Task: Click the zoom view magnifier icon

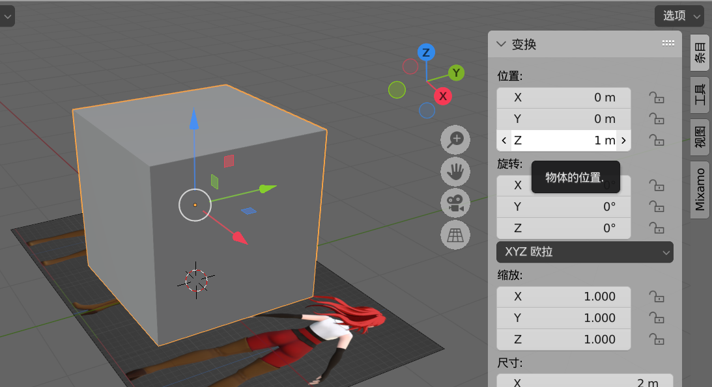Action: pyautogui.click(x=455, y=139)
